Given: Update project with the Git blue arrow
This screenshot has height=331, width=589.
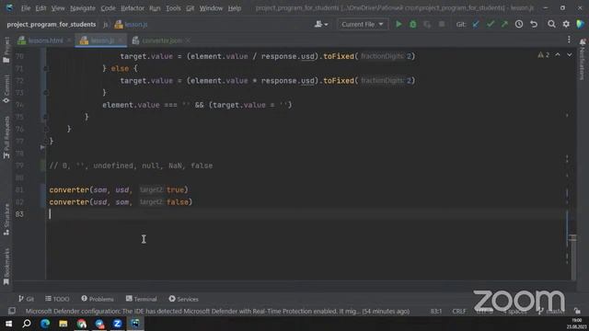Looking at the screenshot, I should pos(476,25).
